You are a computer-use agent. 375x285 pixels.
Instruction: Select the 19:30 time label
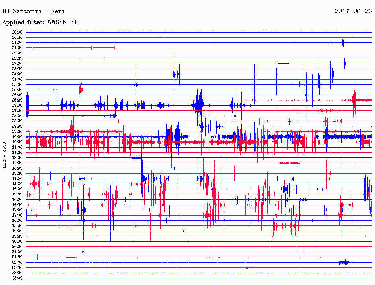pos(17,236)
